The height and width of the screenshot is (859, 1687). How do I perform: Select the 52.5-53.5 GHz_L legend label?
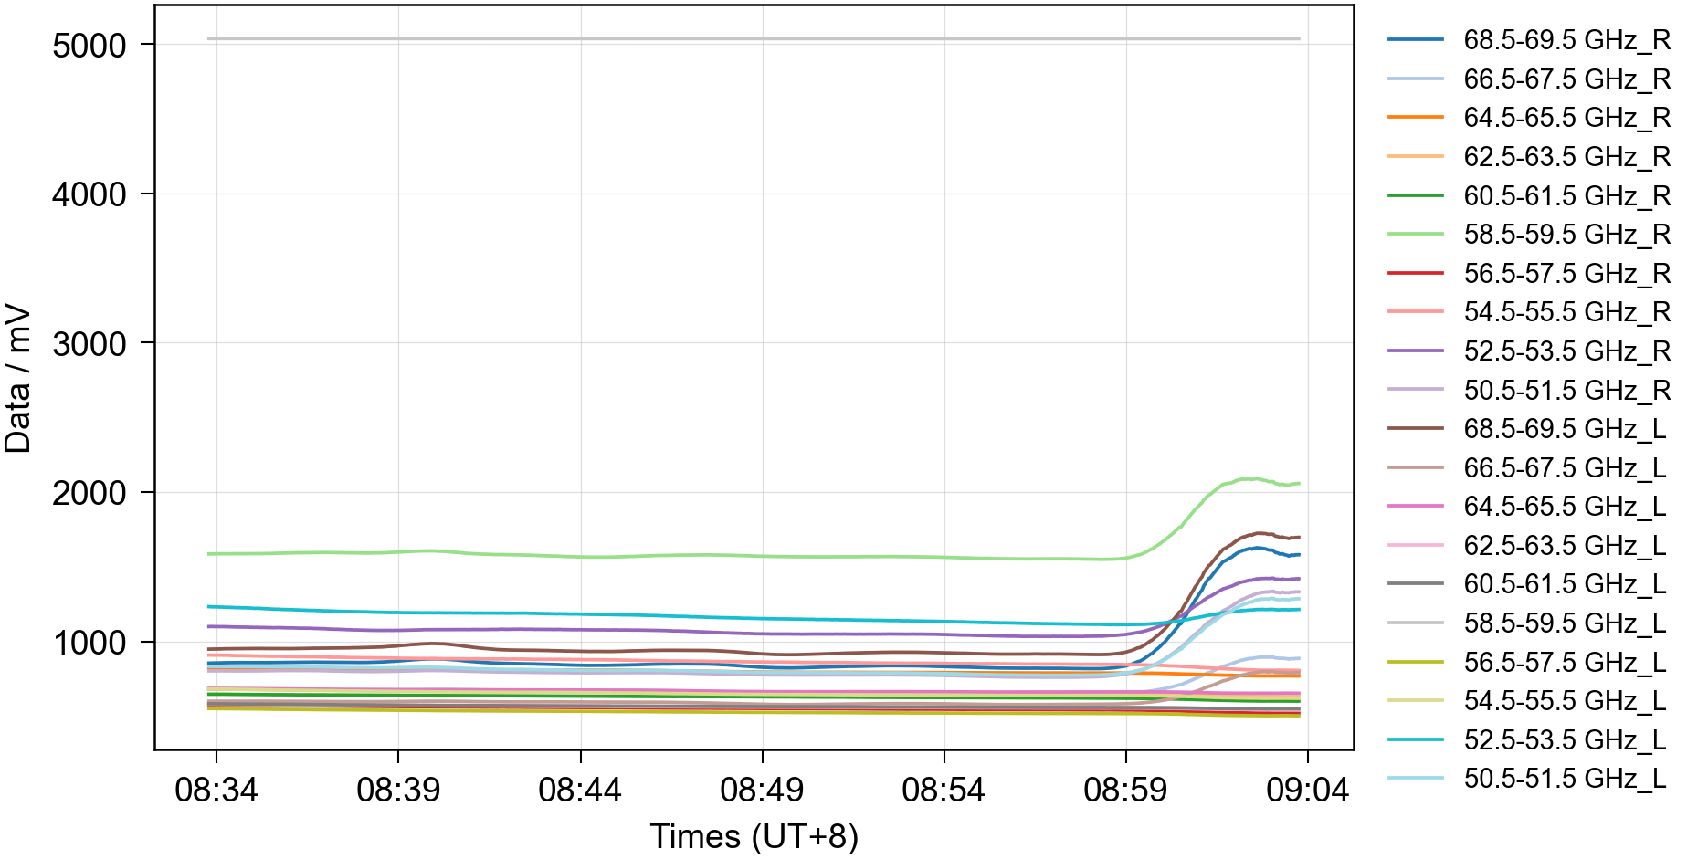[x=1565, y=739]
